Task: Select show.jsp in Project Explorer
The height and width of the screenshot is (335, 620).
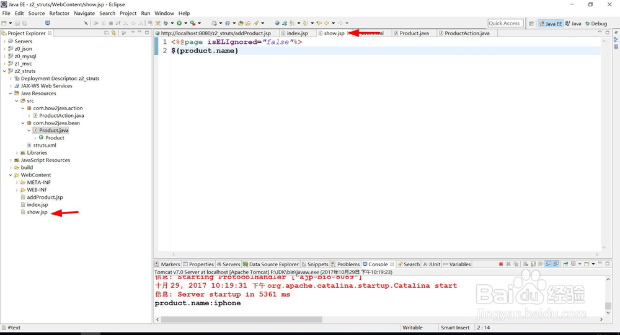Action: coord(37,212)
